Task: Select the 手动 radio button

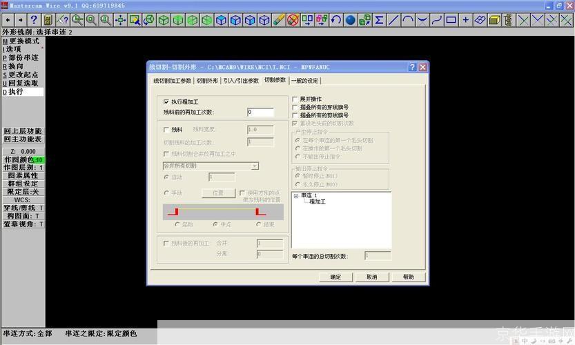Action: (x=166, y=193)
